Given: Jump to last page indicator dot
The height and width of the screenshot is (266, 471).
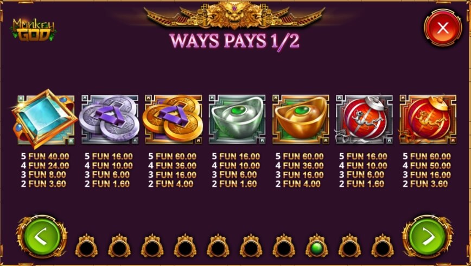Looking at the screenshot, I should tap(383, 246).
